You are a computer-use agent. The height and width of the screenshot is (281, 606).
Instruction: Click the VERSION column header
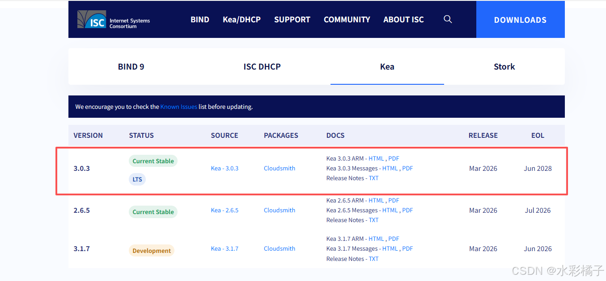pyautogui.click(x=88, y=135)
